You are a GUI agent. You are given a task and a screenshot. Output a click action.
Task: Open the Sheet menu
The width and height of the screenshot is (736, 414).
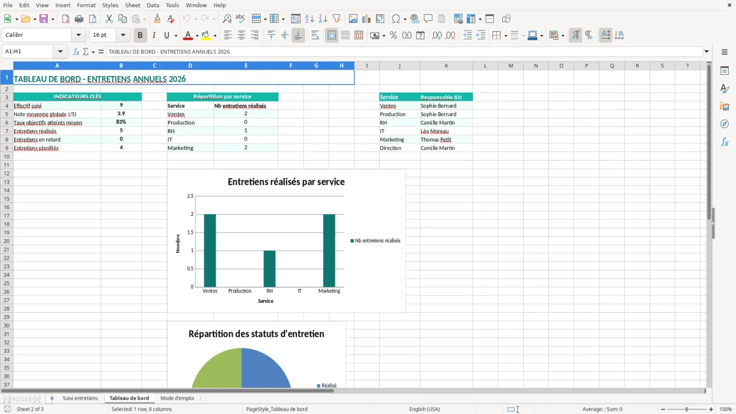132,5
